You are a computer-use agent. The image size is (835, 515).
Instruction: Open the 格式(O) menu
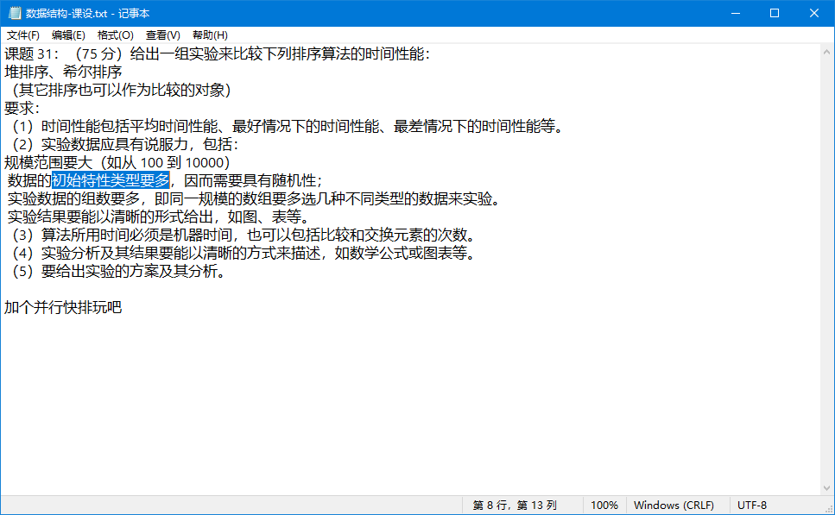[x=115, y=35]
